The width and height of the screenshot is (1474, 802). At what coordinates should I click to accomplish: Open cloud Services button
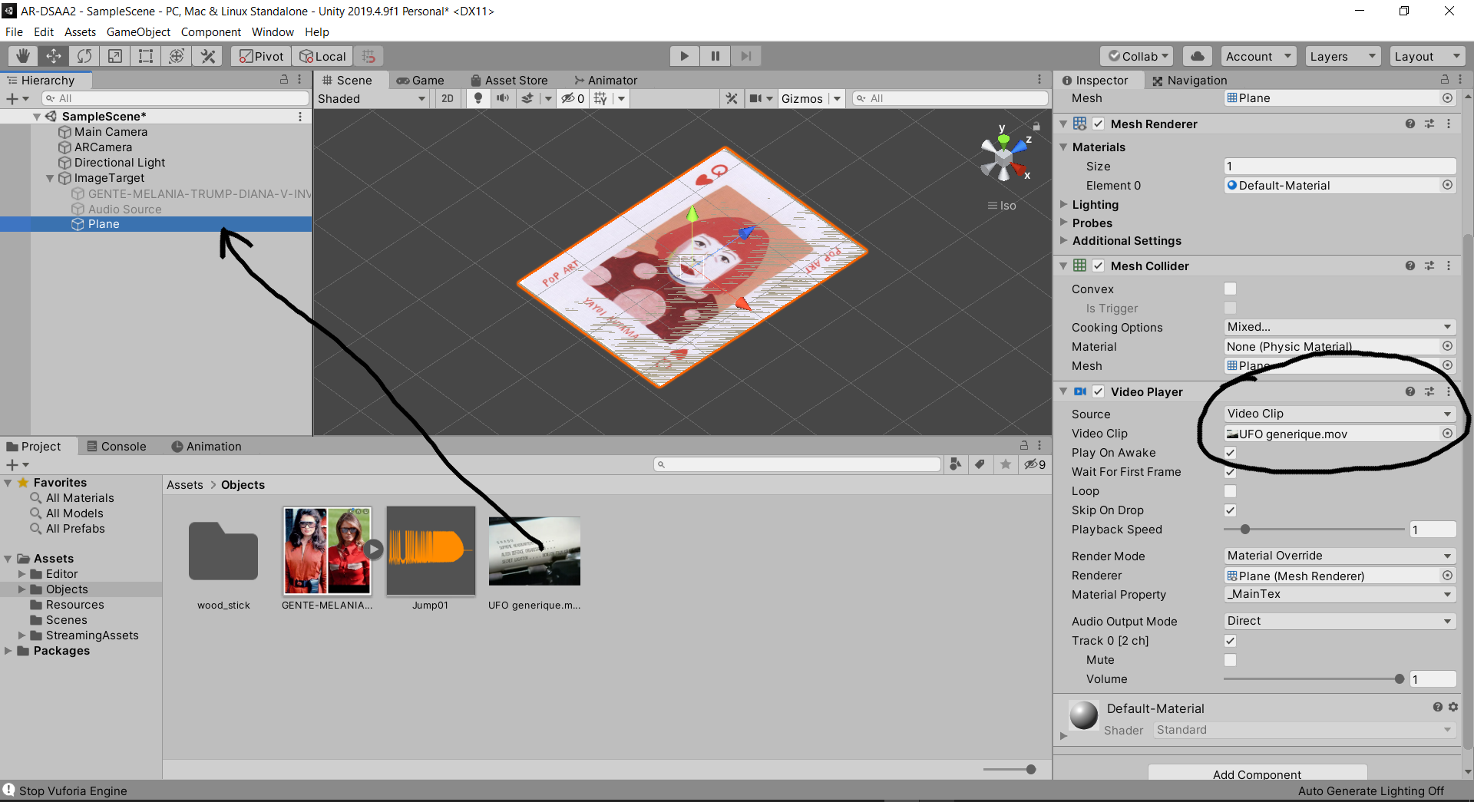pyautogui.click(x=1198, y=56)
